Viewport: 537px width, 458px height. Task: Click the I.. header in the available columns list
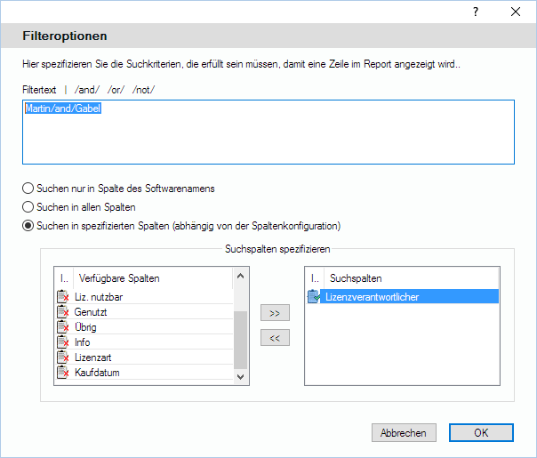pos(64,278)
